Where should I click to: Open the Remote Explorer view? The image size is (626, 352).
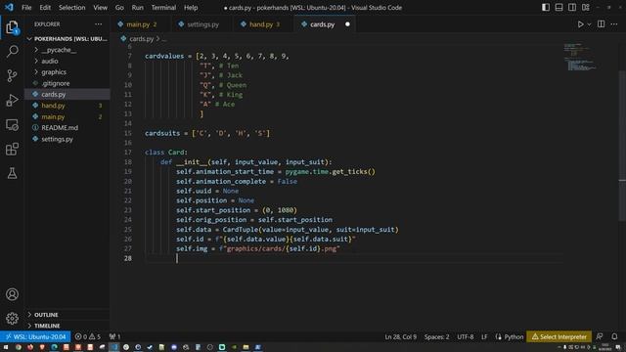tap(12, 125)
